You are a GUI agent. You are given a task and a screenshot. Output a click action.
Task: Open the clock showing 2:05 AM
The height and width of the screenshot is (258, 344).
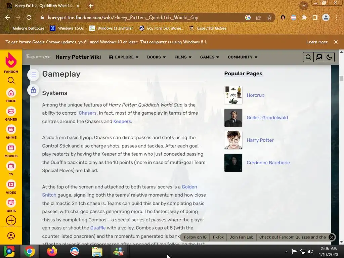[329, 251]
